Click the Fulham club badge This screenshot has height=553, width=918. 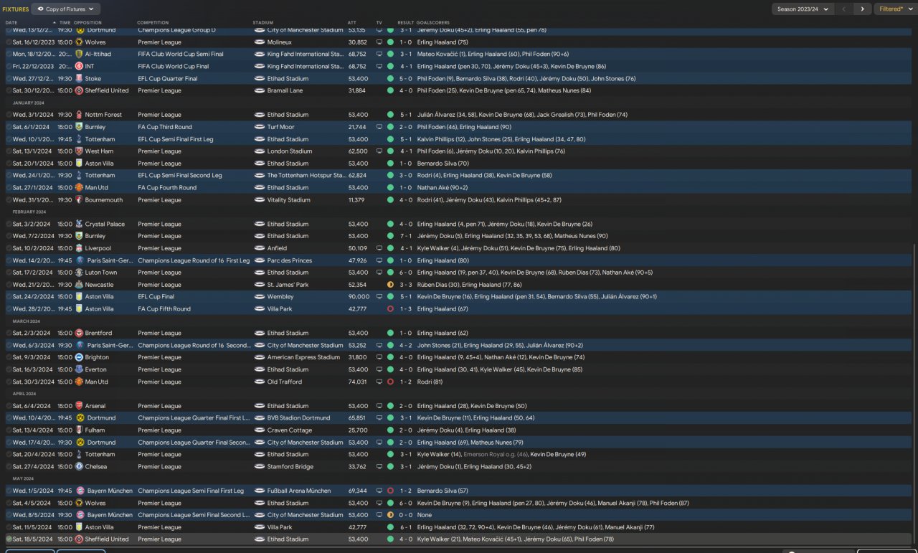tap(79, 430)
